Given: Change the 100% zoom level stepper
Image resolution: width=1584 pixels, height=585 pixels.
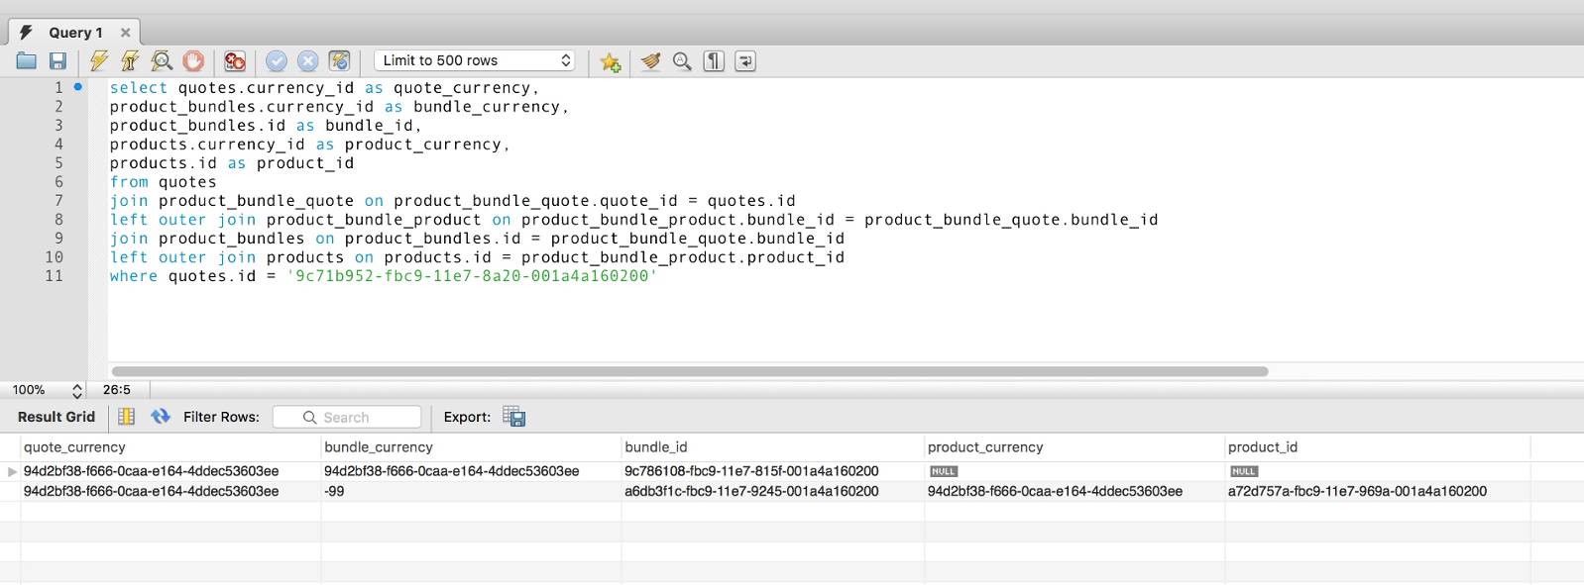Looking at the screenshot, I should tap(77, 391).
